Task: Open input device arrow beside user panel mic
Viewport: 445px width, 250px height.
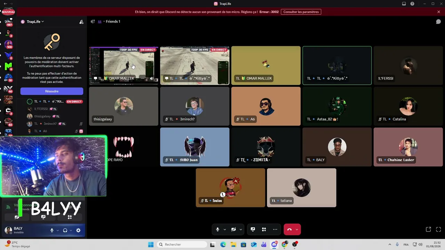Action: click(x=58, y=230)
